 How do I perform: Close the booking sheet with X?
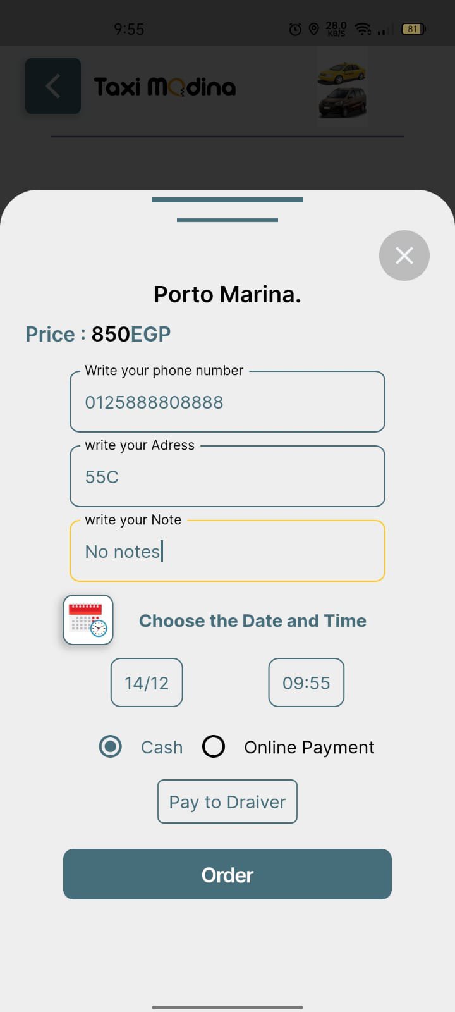point(404,256)
